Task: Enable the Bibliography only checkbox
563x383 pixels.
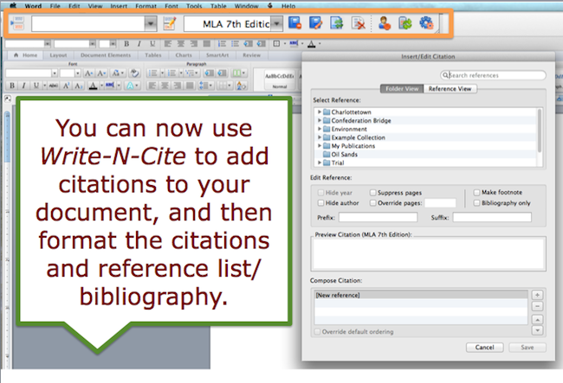Action: (x=476, y=203)
